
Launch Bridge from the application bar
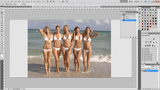(47, 1)
